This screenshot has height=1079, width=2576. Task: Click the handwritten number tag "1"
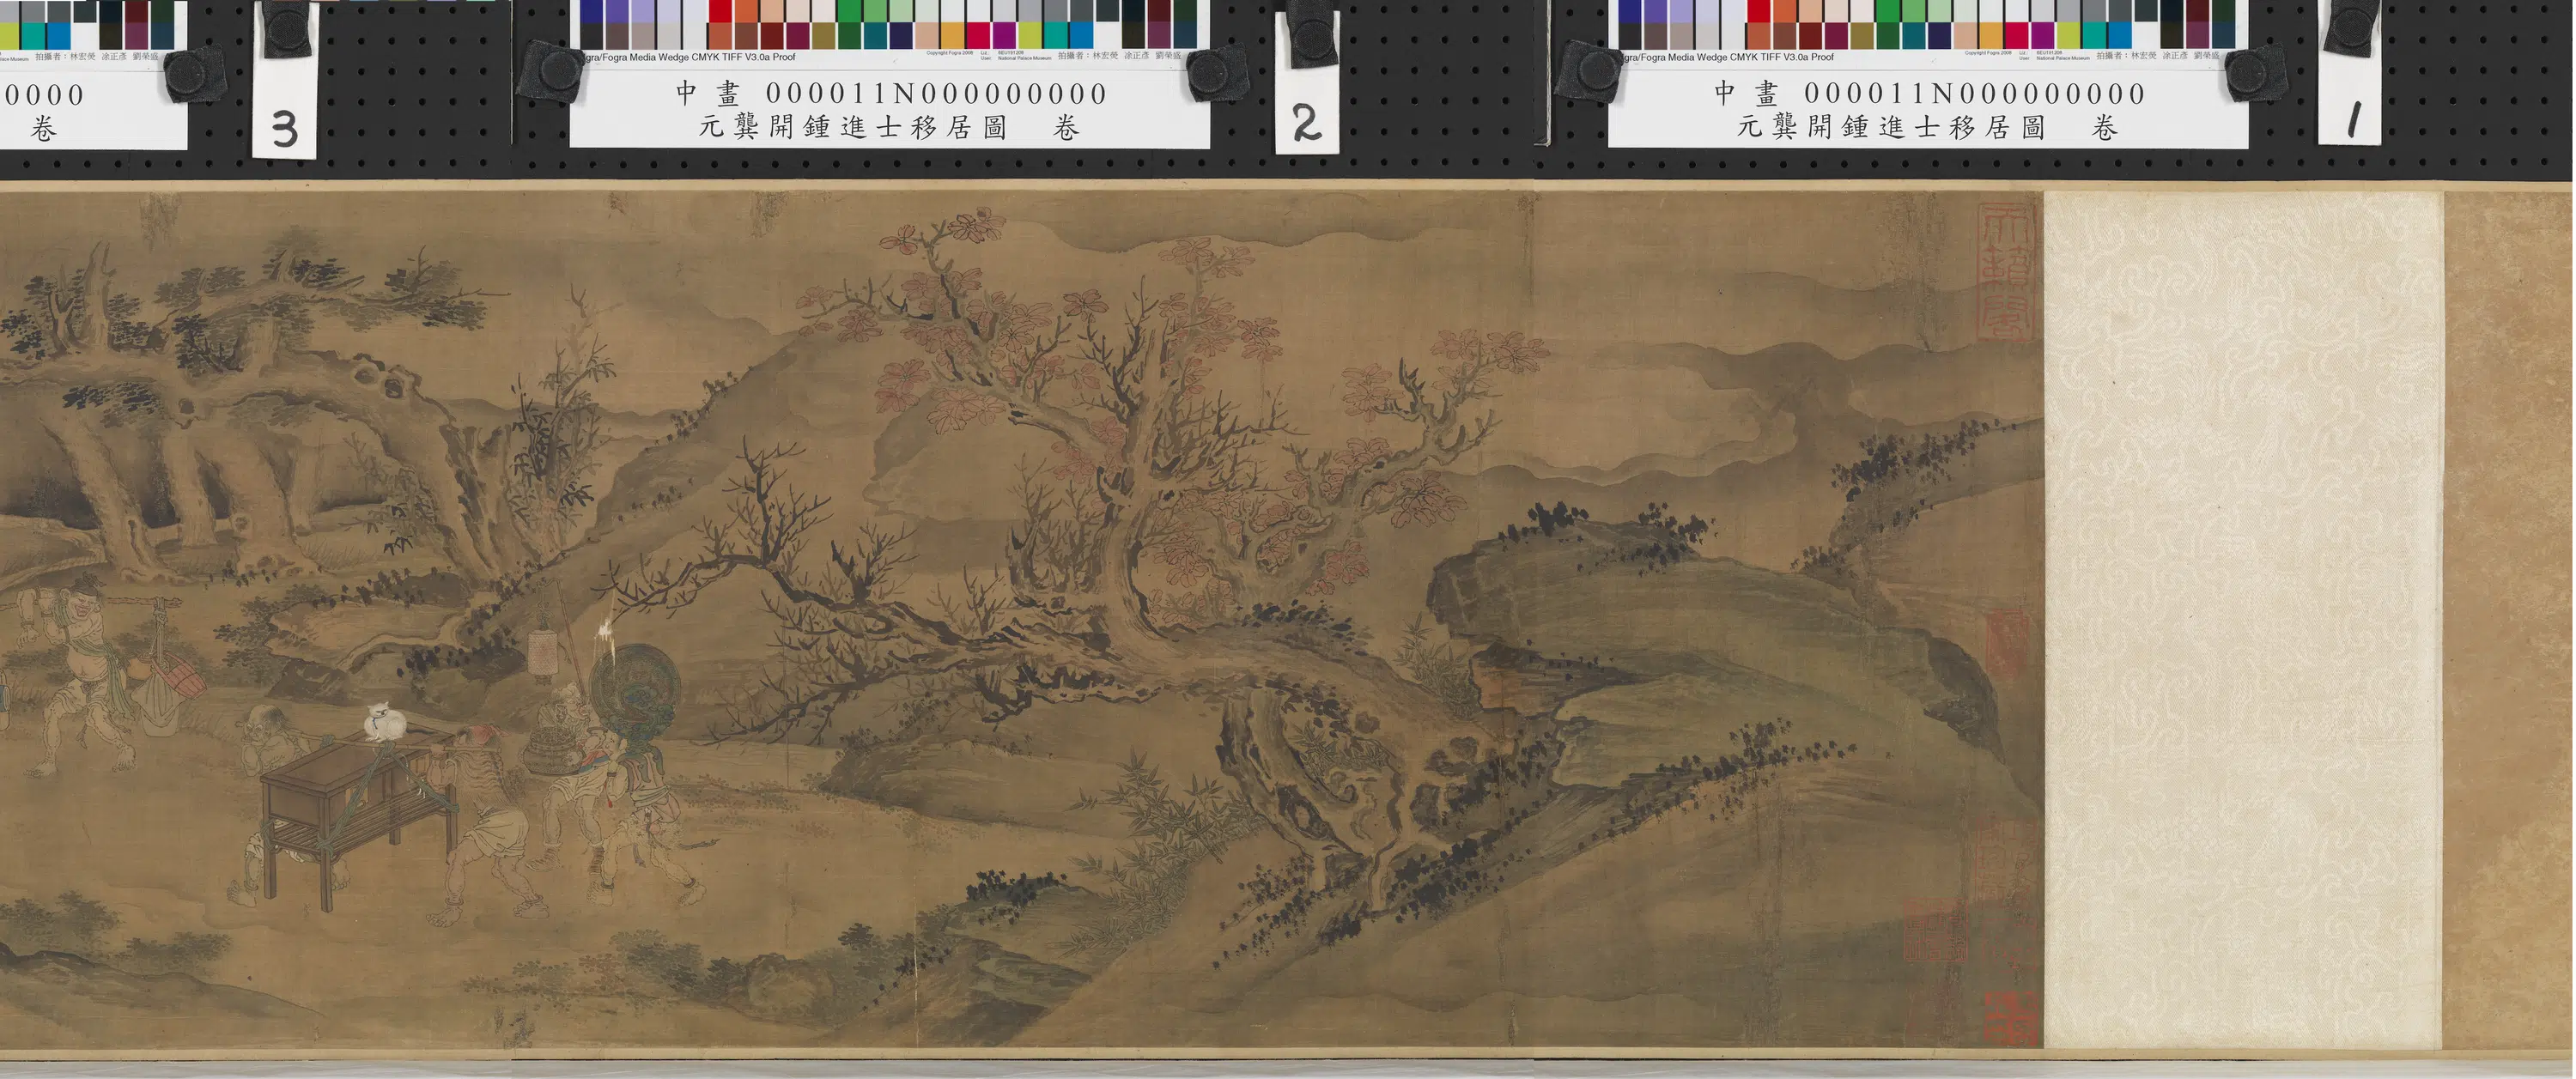coord(2353,121)
